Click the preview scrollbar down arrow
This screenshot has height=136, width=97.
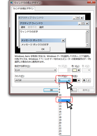[87, 45]
